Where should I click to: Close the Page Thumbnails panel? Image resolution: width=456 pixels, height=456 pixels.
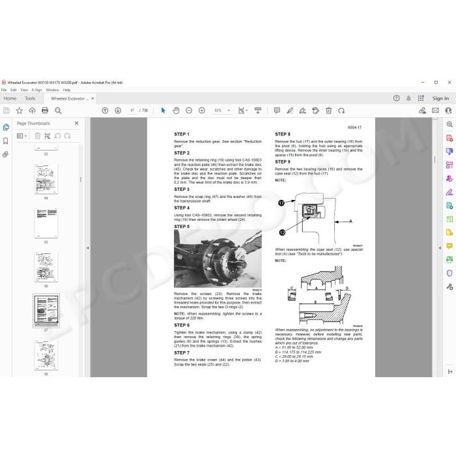pyautogui.click(x=76, y=123)
